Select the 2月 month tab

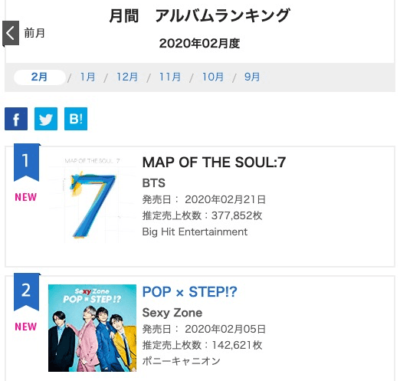40,77
